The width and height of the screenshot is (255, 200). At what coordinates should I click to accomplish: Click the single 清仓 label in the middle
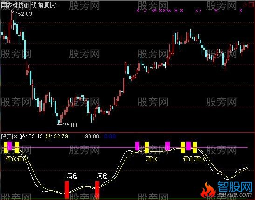point(152,158)
